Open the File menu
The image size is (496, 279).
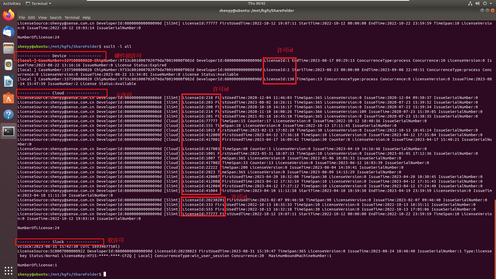[x=22, y=18]
